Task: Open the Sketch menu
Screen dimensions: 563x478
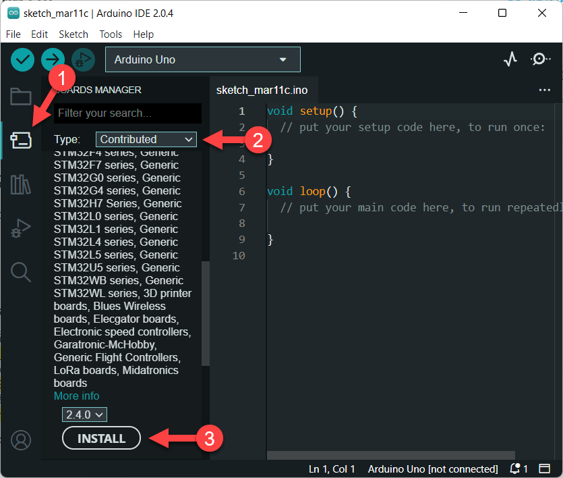Action: coord(73,34)
